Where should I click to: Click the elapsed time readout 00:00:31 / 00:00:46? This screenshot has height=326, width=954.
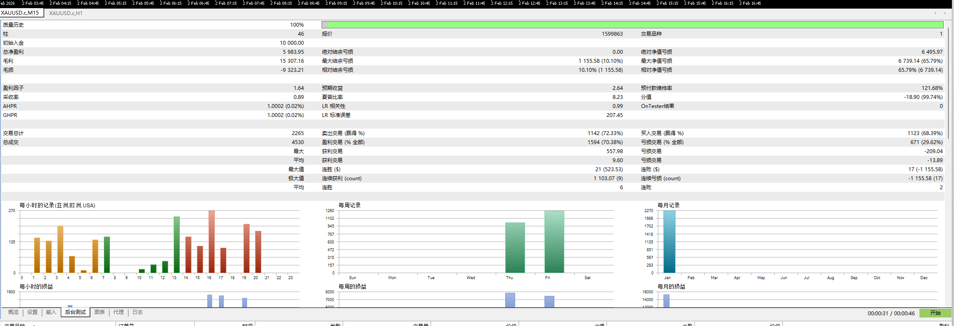point(891,314)
